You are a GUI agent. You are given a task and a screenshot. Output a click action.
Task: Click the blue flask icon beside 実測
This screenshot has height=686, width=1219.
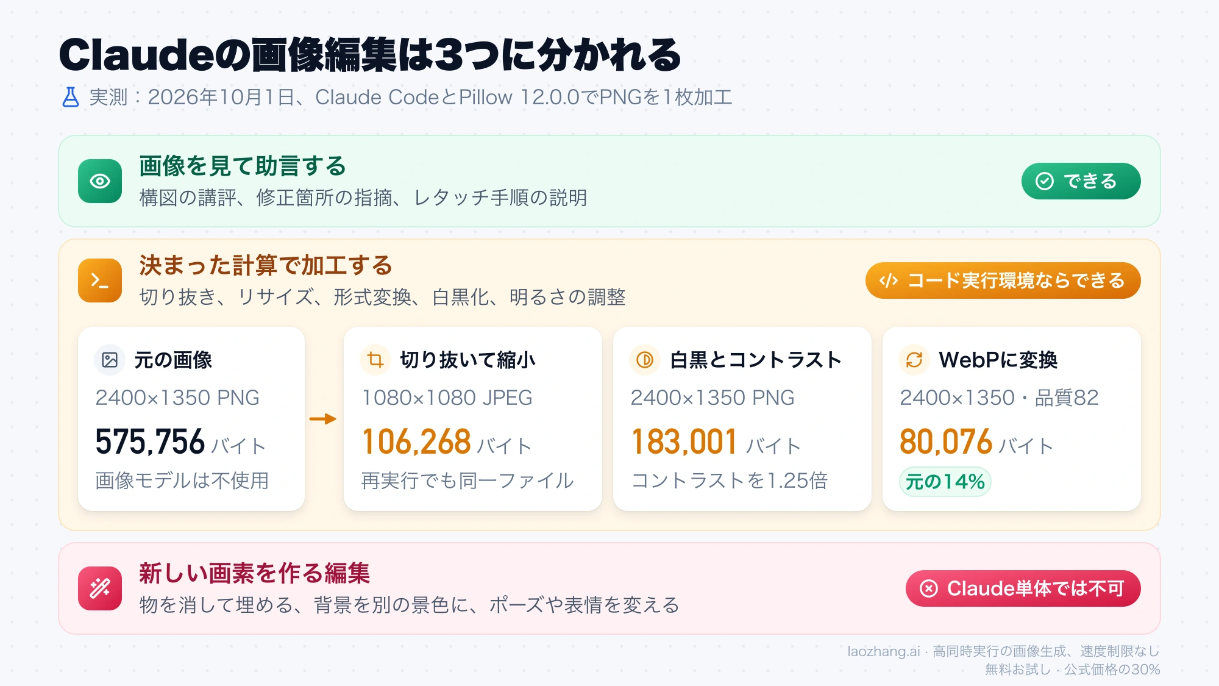[71, 97]
